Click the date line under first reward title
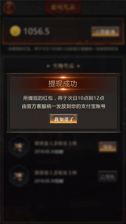 pos(49,151)
